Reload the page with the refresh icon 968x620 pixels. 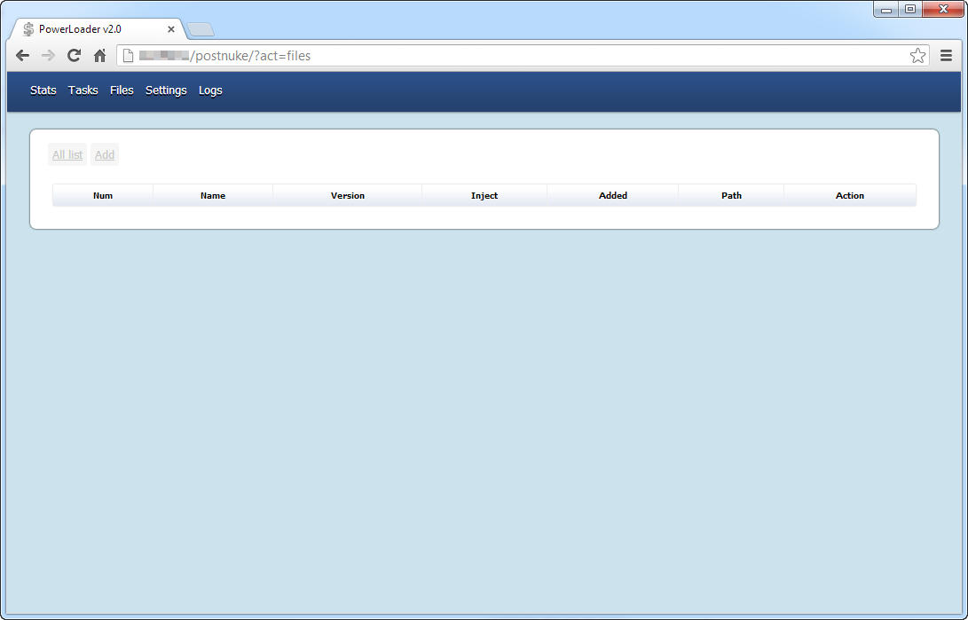pyautogui.click(x=74, y=56)
